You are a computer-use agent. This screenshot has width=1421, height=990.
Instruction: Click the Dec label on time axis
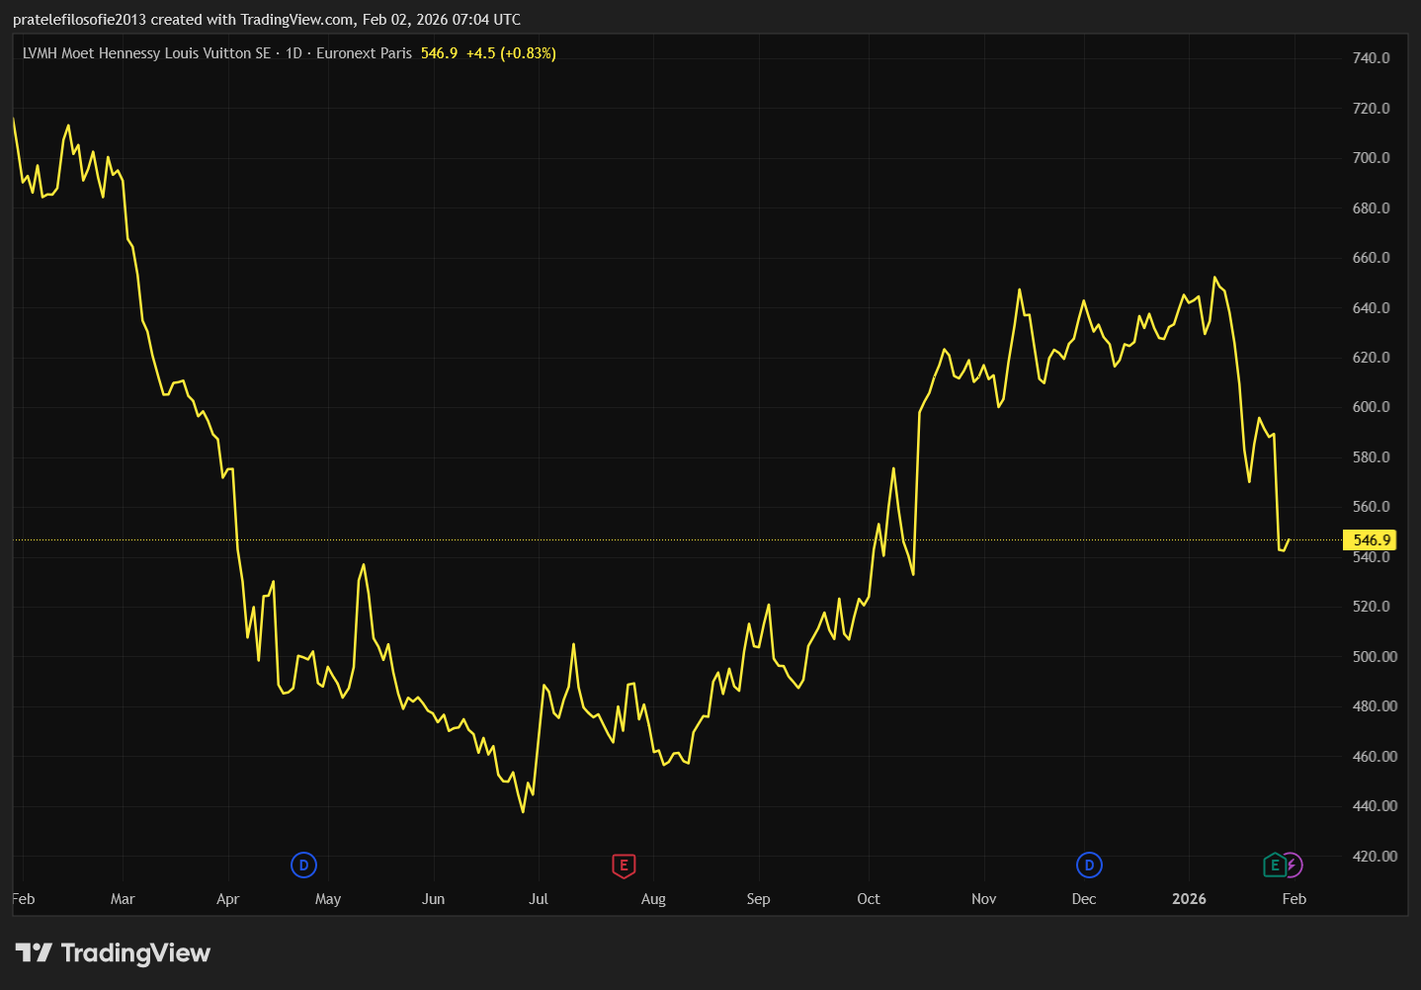click(1084, 899)
